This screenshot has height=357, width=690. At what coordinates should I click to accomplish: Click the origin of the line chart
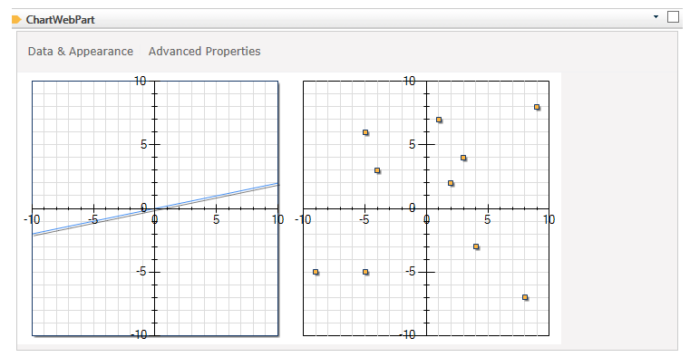pyautogui.click(x=155, y=208)
